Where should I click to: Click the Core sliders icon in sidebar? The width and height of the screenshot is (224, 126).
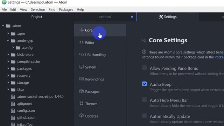82,30
